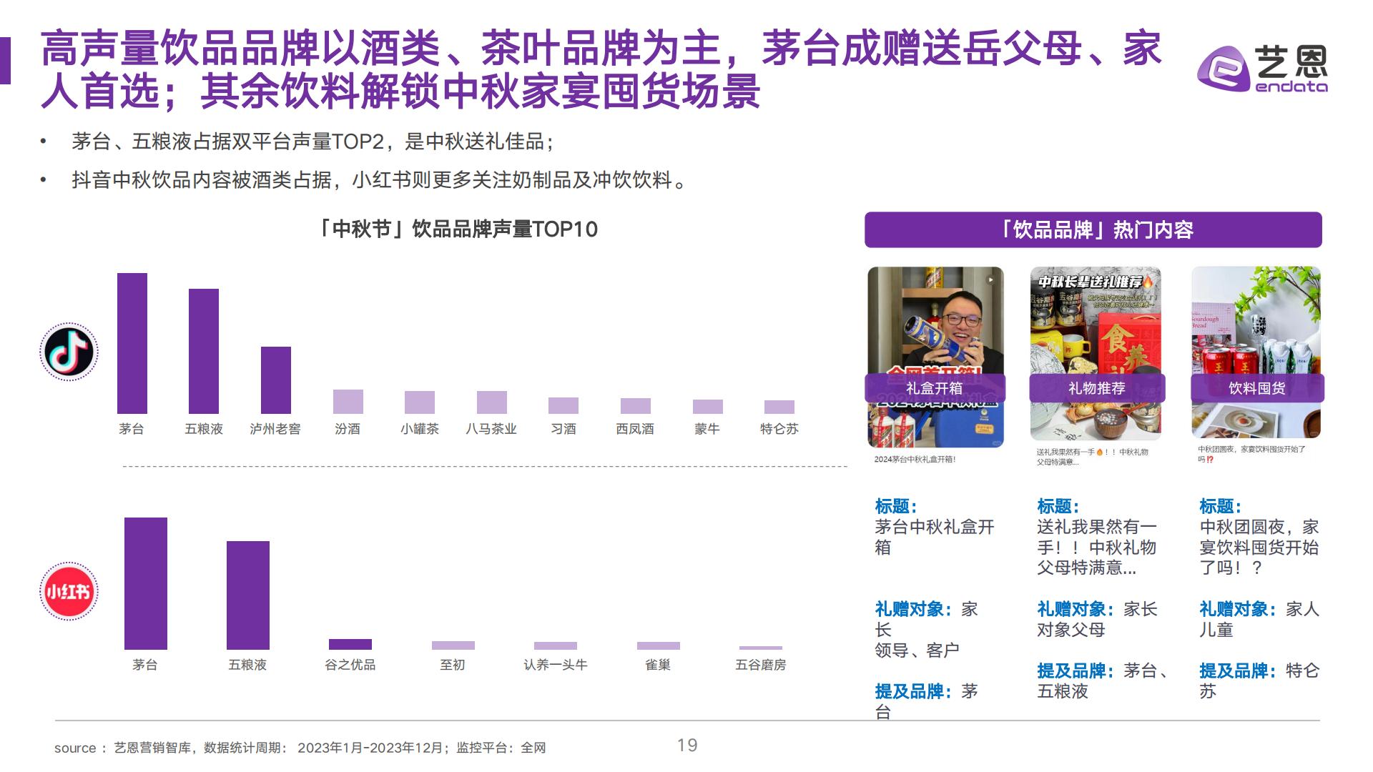Click the 五谷磨房 axis label

[761, 665]
